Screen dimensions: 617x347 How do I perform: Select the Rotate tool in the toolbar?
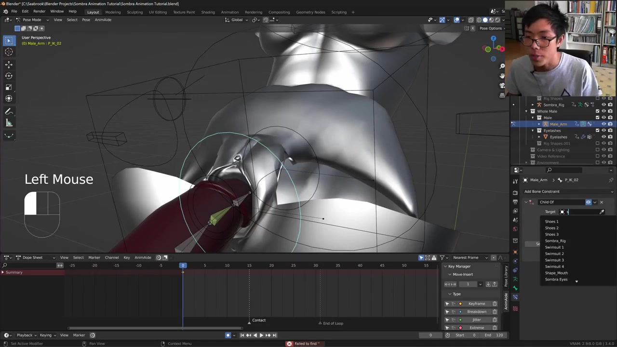point(9,76)
